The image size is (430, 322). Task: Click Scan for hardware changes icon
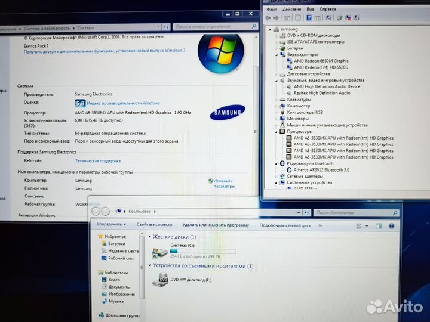(x=328, y=18)
